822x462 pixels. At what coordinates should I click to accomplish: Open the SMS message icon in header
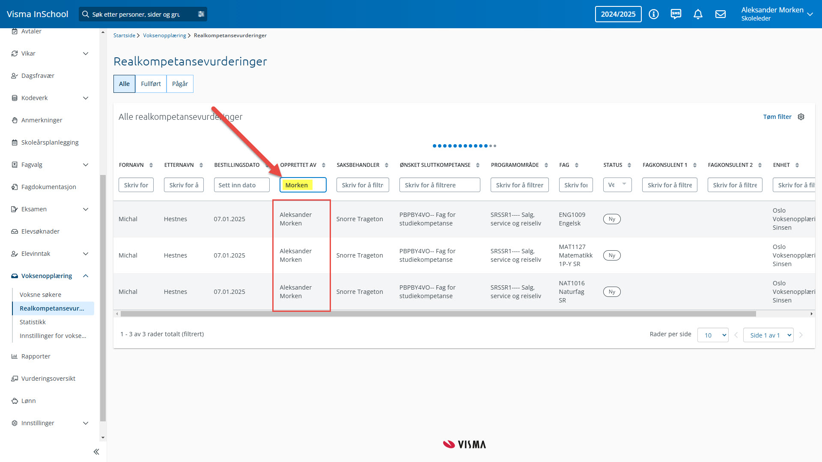[x=676, y=14]
